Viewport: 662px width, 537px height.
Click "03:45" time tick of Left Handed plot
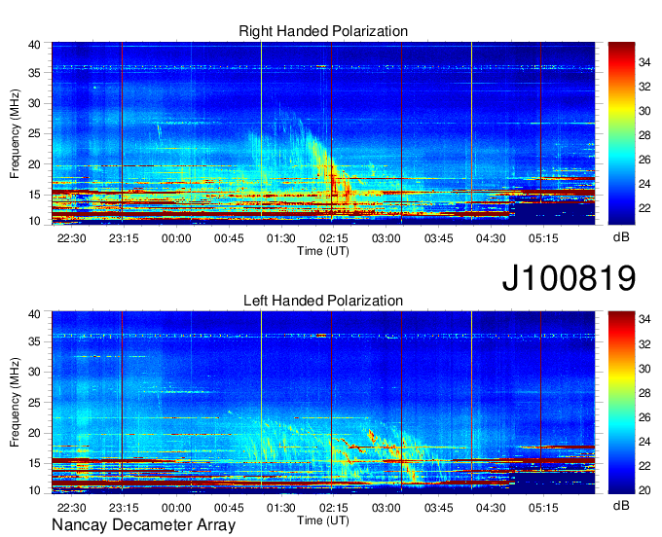pyautogui.click(x=438, y=508)
